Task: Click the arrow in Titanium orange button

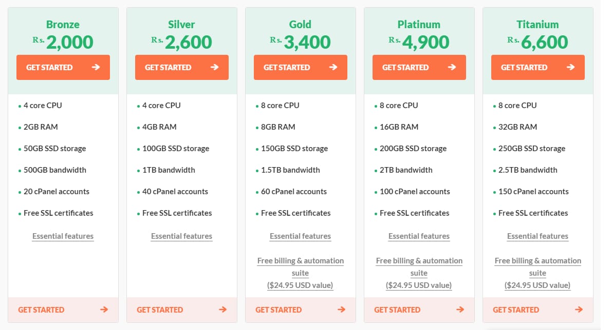Action: (570, 67)
